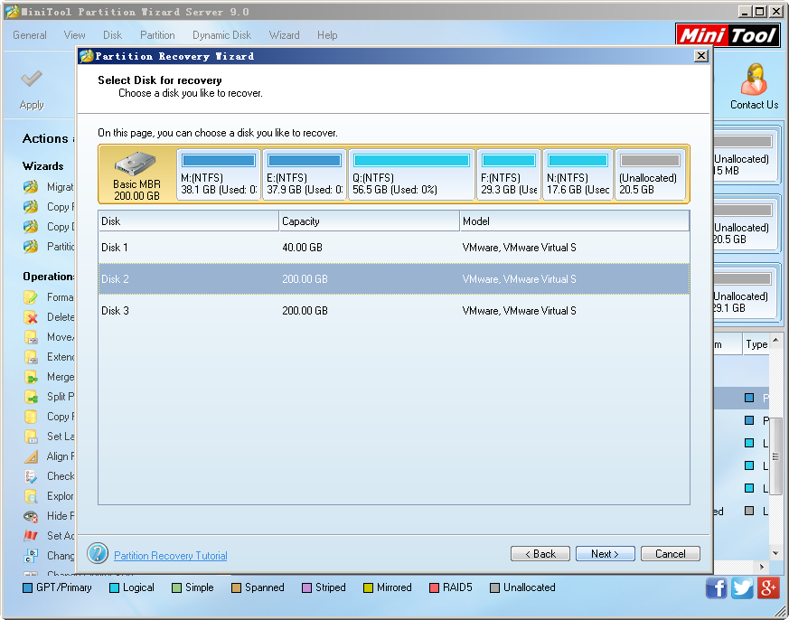This screenshot has height=620, width=789.
Task: Select the Q:(NTFS) 56.5 GB partition block
Action: point(411,174)
